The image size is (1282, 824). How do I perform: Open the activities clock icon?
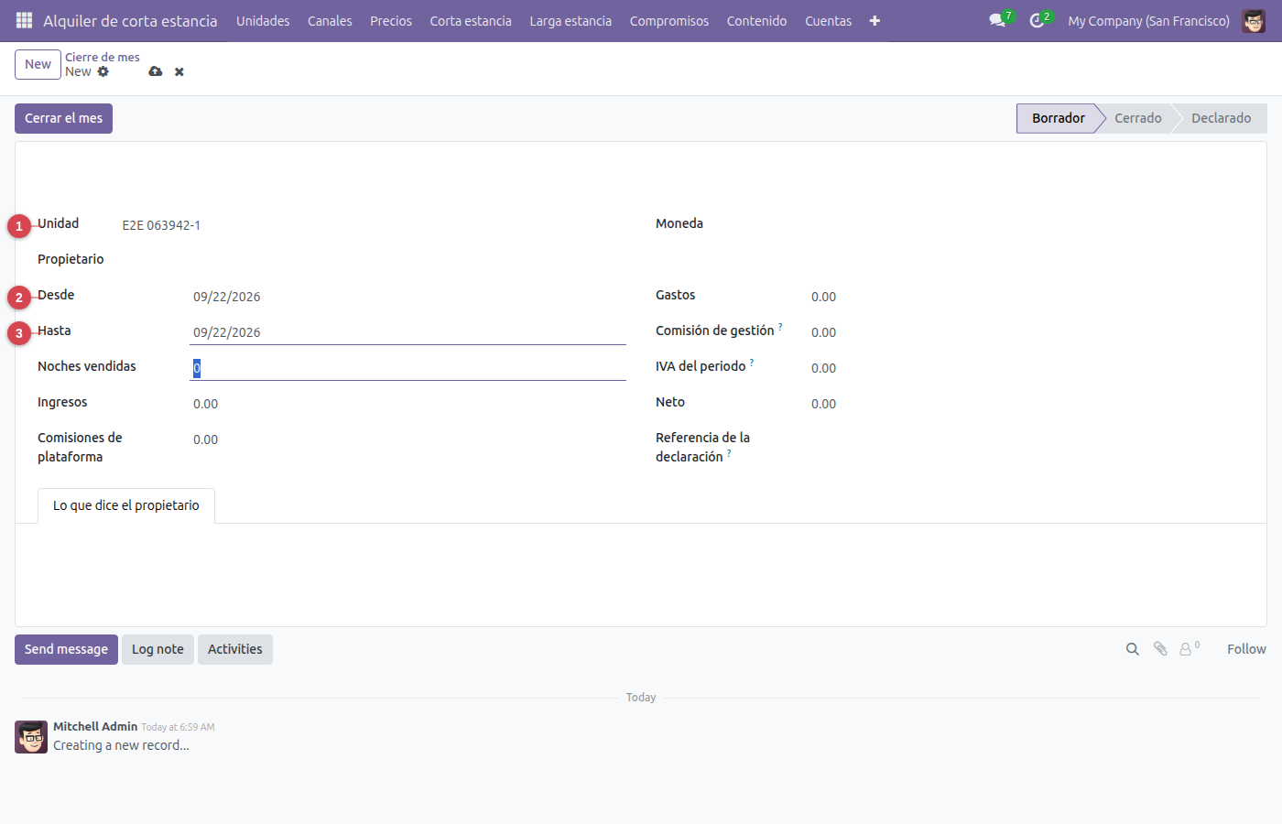pos(1037,20)
